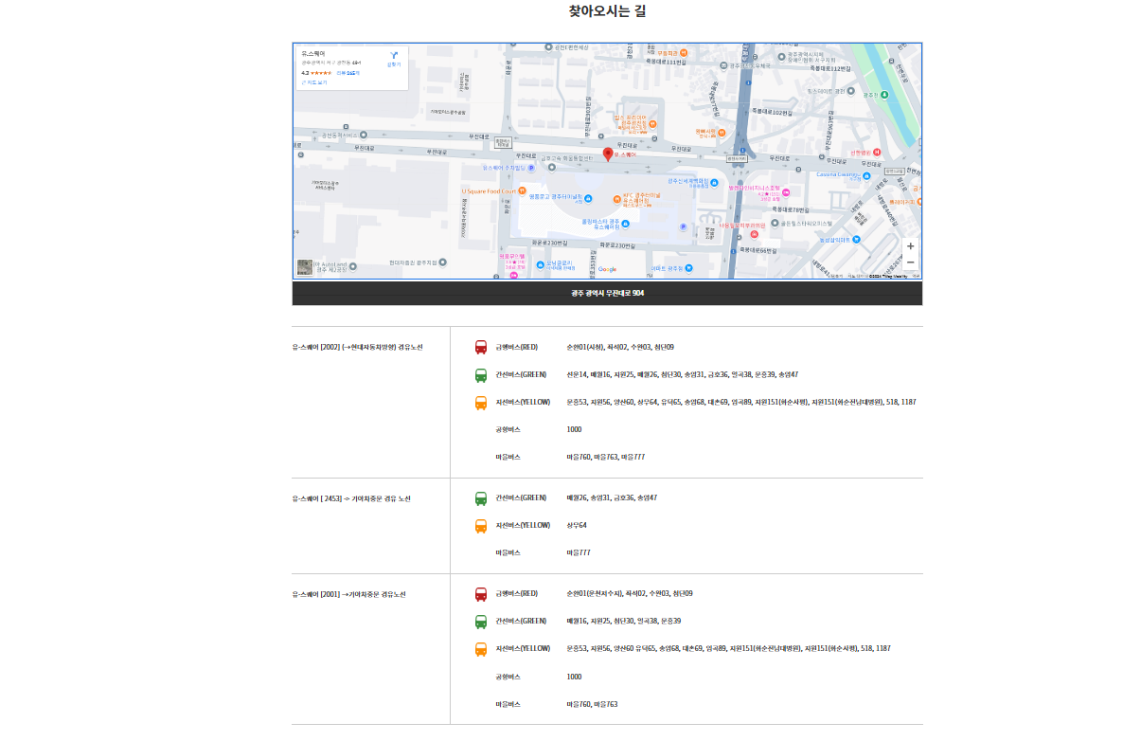Select 급행버스(RED) label in [2002] section
The image size is (1123, 741).
tap(516, 347)
